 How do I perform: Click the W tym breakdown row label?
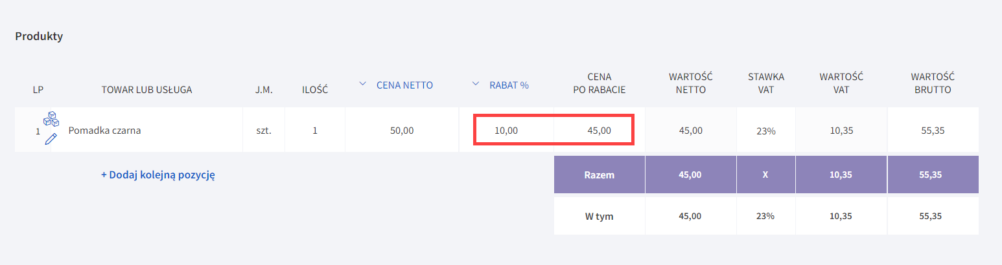point(600,217)
